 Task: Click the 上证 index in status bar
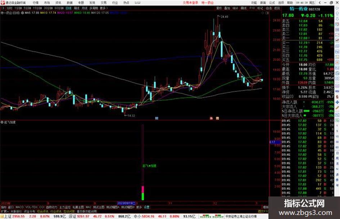(8, 216)
